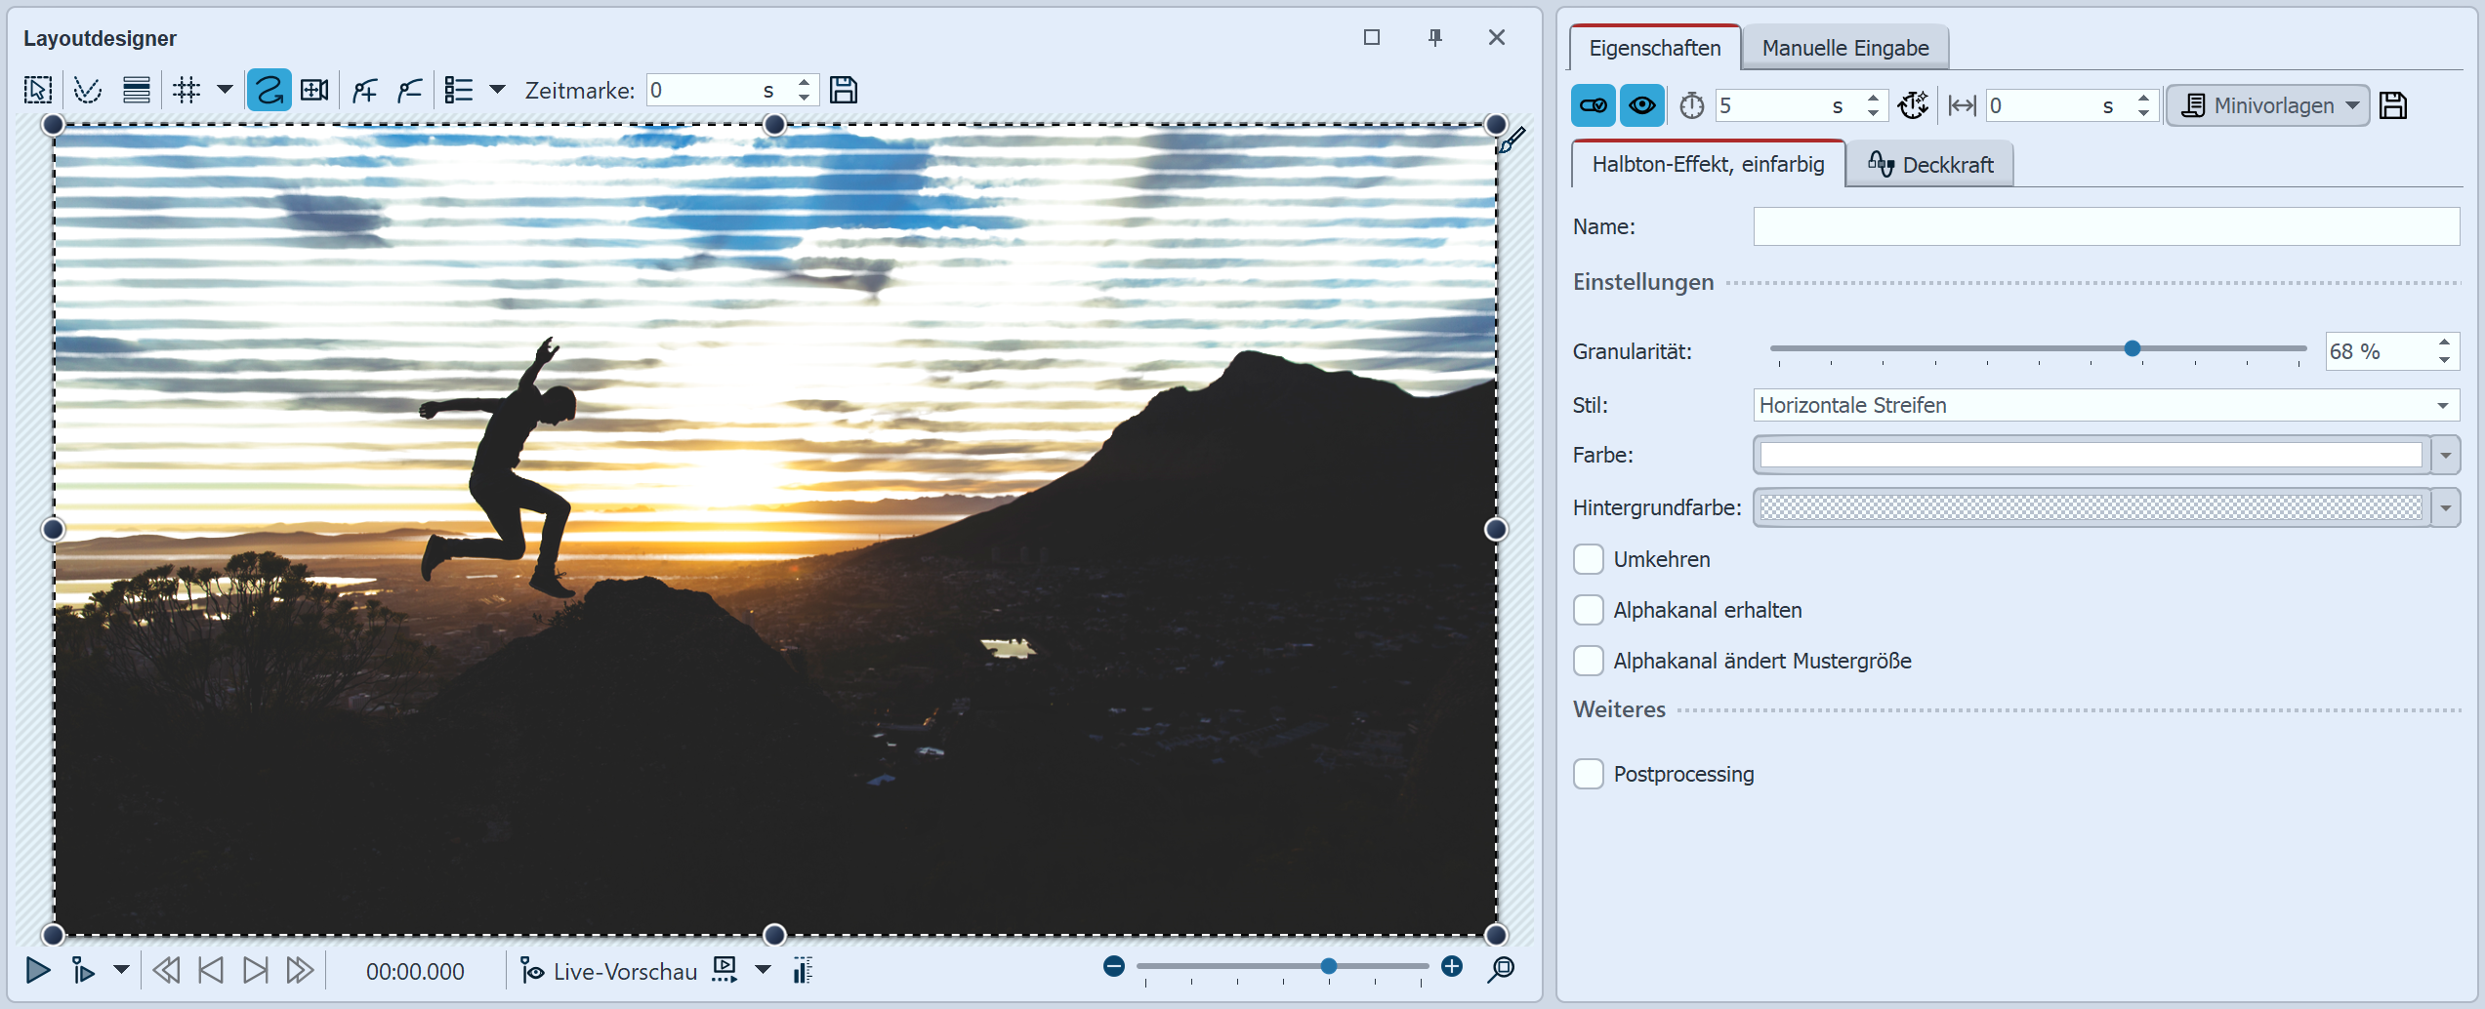Click the zoom-out minus icon

coord(1114,966)
